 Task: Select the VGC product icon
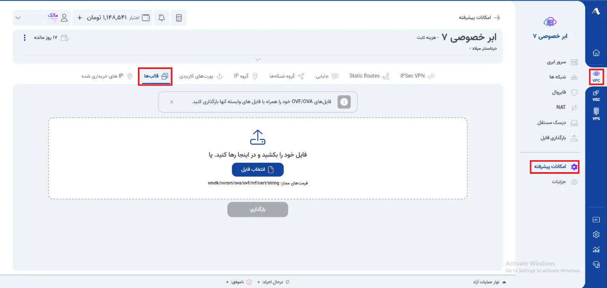pos(596,96)
